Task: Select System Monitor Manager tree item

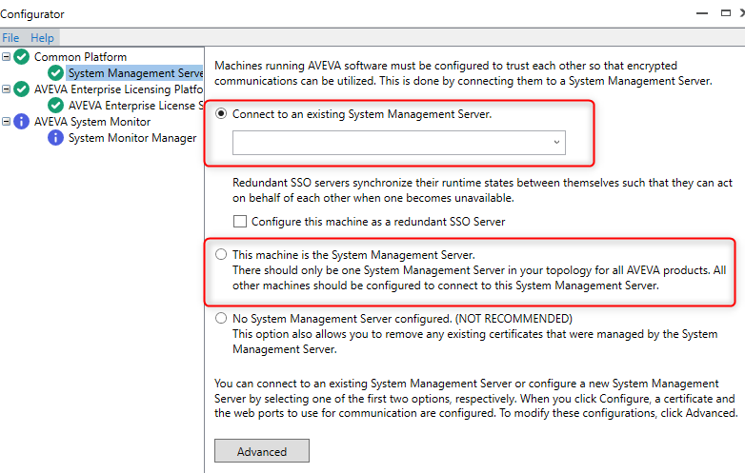Action: (x=132, y=138)
